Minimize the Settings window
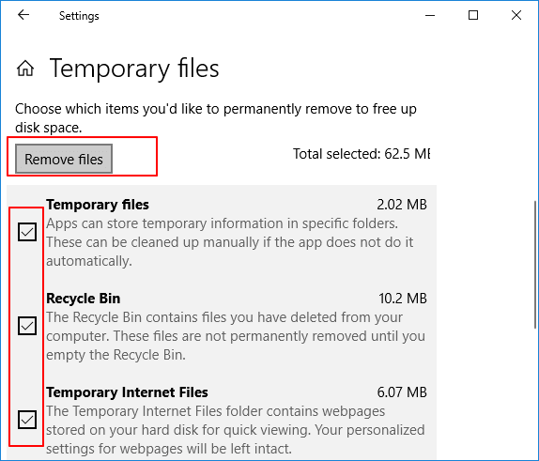The image size is (539, 461). pos(430,15)
